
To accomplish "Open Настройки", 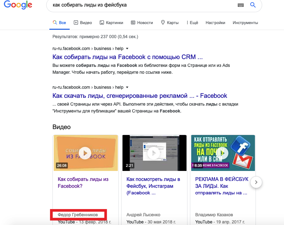I will (215, 23).
